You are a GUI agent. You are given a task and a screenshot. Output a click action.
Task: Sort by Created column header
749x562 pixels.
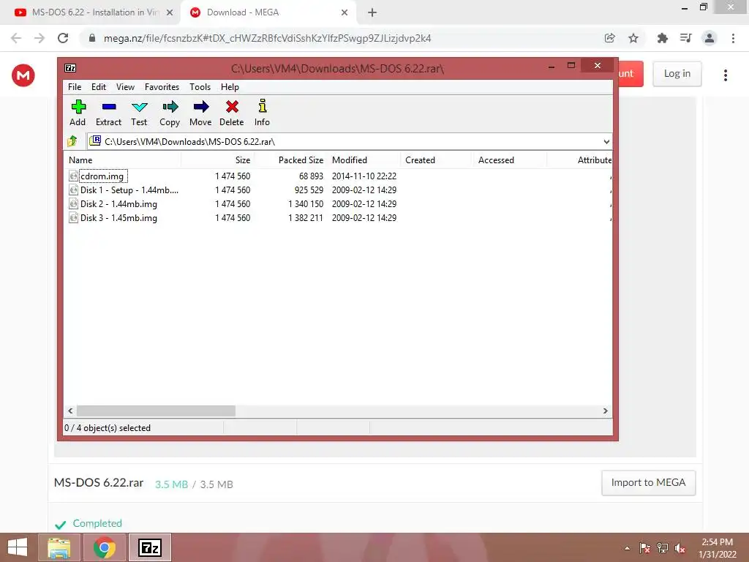437,160
